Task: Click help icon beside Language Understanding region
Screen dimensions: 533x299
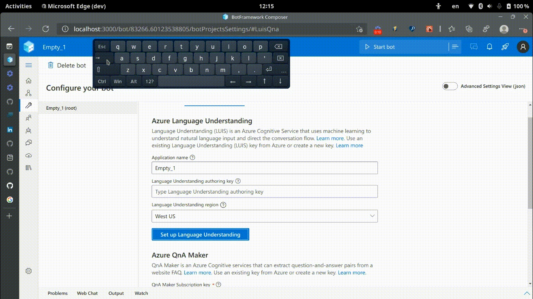Action: [223, 205]
